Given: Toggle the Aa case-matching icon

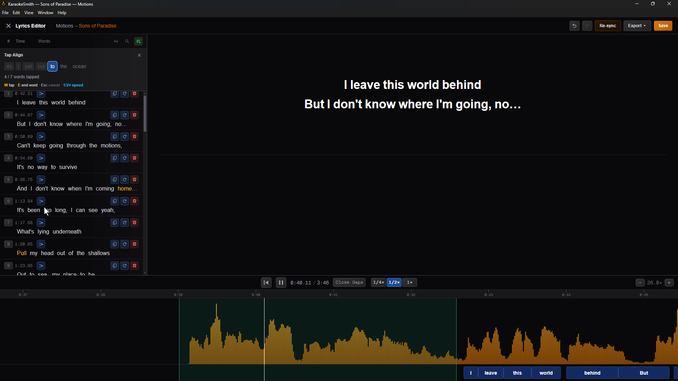Looking at the screenshot, I should click(116, 41).
